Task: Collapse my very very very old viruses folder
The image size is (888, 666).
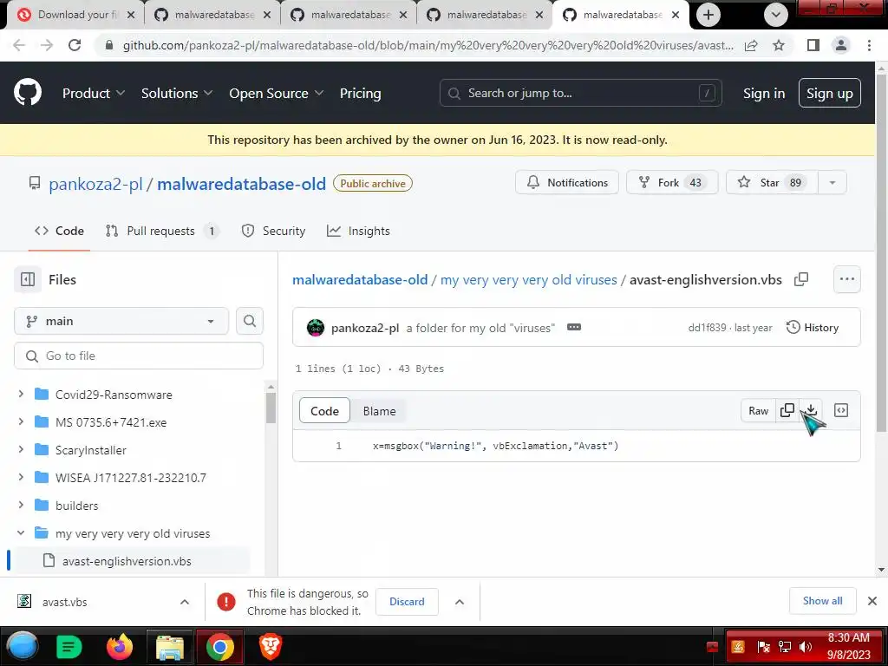Action: [x=21, y=533]
